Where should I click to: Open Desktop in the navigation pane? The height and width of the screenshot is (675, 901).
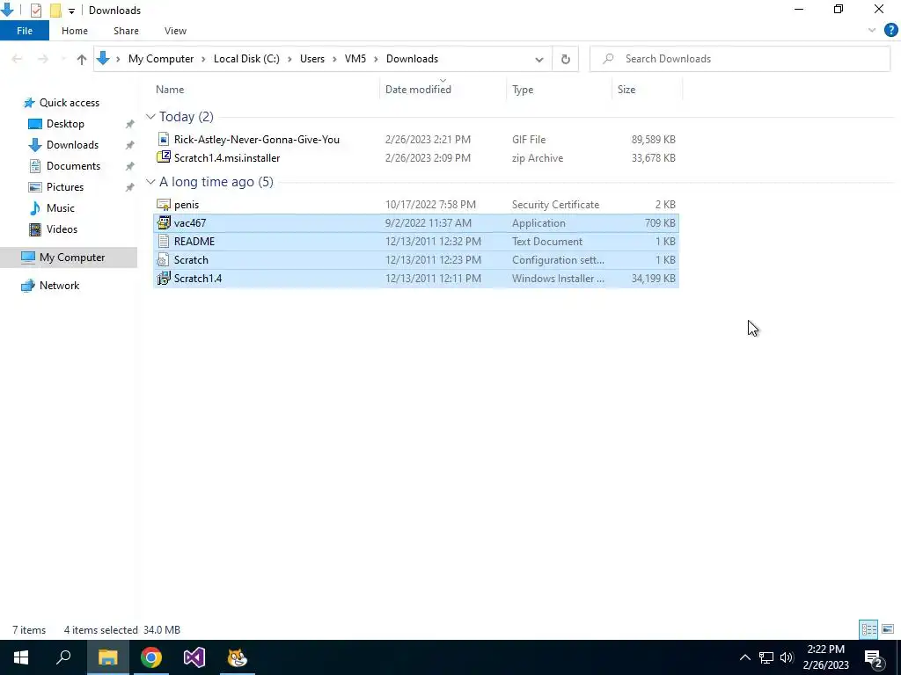(65, 124)
